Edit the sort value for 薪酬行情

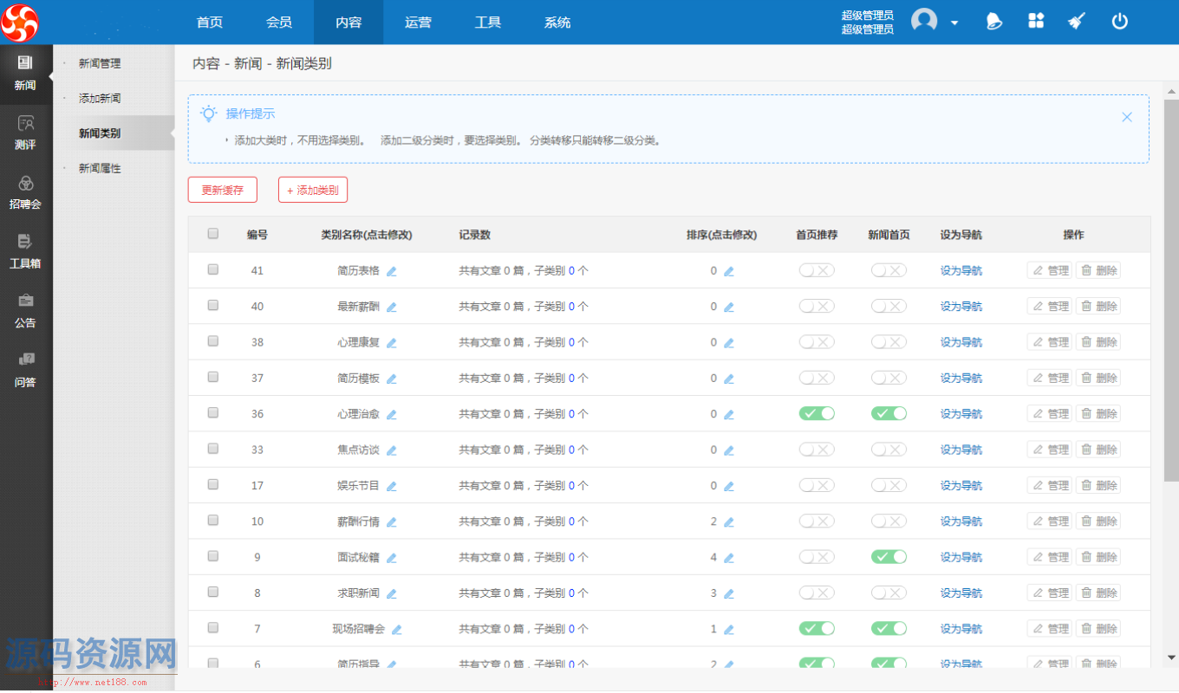[728, 521]
